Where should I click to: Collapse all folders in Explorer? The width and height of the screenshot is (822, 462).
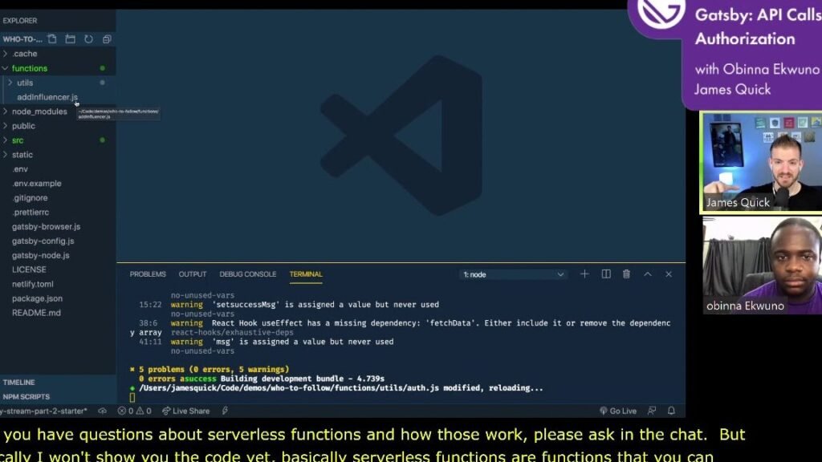pyautogui.click(x=107, y=38)
